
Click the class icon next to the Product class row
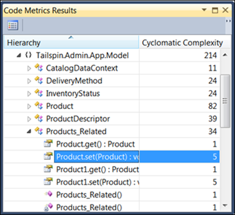[39, 106]
